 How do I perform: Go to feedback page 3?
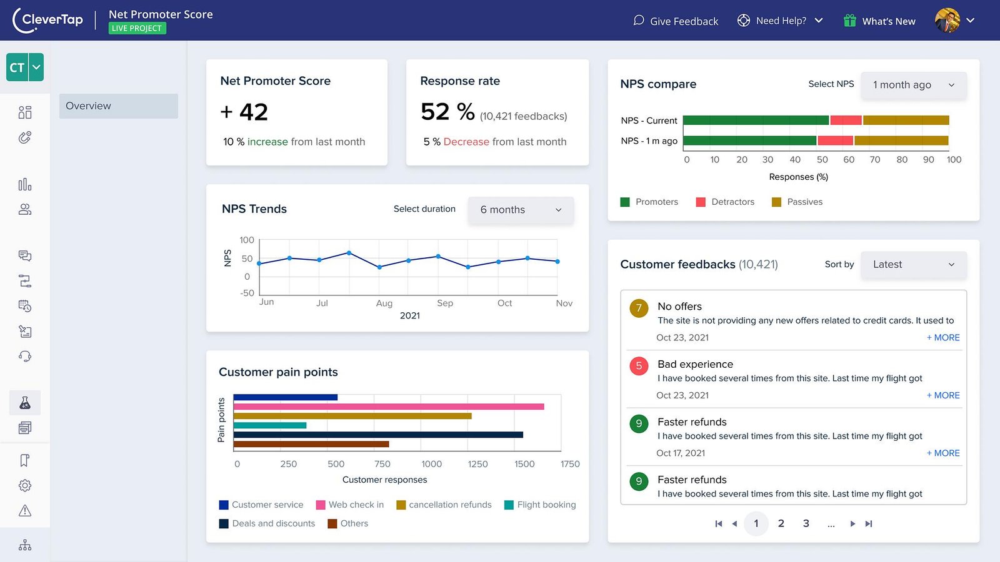[x=806, y=524]
